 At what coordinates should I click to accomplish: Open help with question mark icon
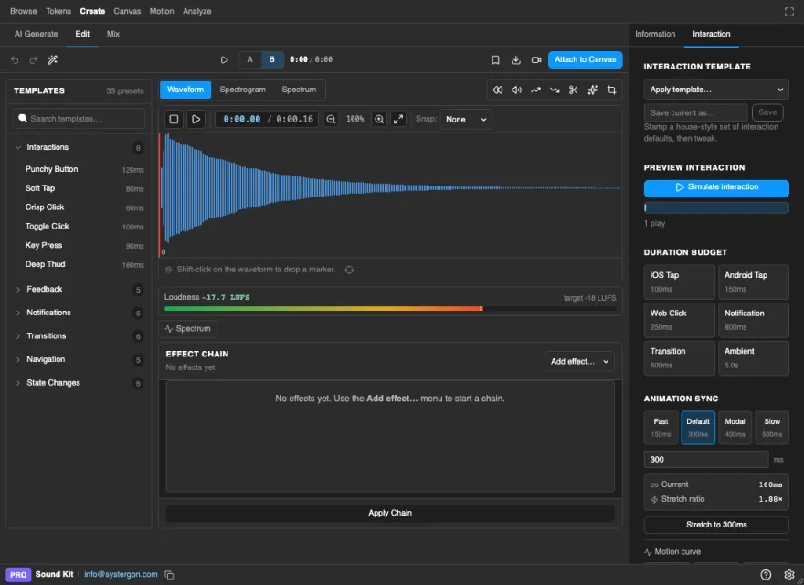pyautogui.click(x=766, y=575)
